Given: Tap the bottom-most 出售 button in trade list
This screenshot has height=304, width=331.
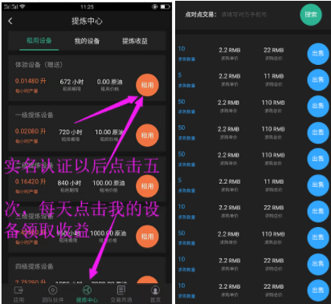Looking at the screenshot, I should [318, 290].
